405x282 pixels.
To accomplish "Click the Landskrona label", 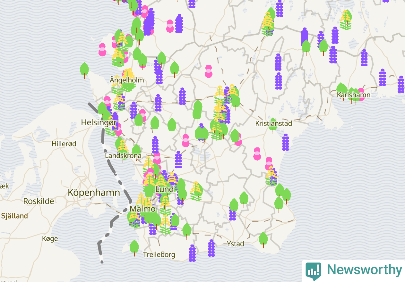I will [x=123, y=156].
